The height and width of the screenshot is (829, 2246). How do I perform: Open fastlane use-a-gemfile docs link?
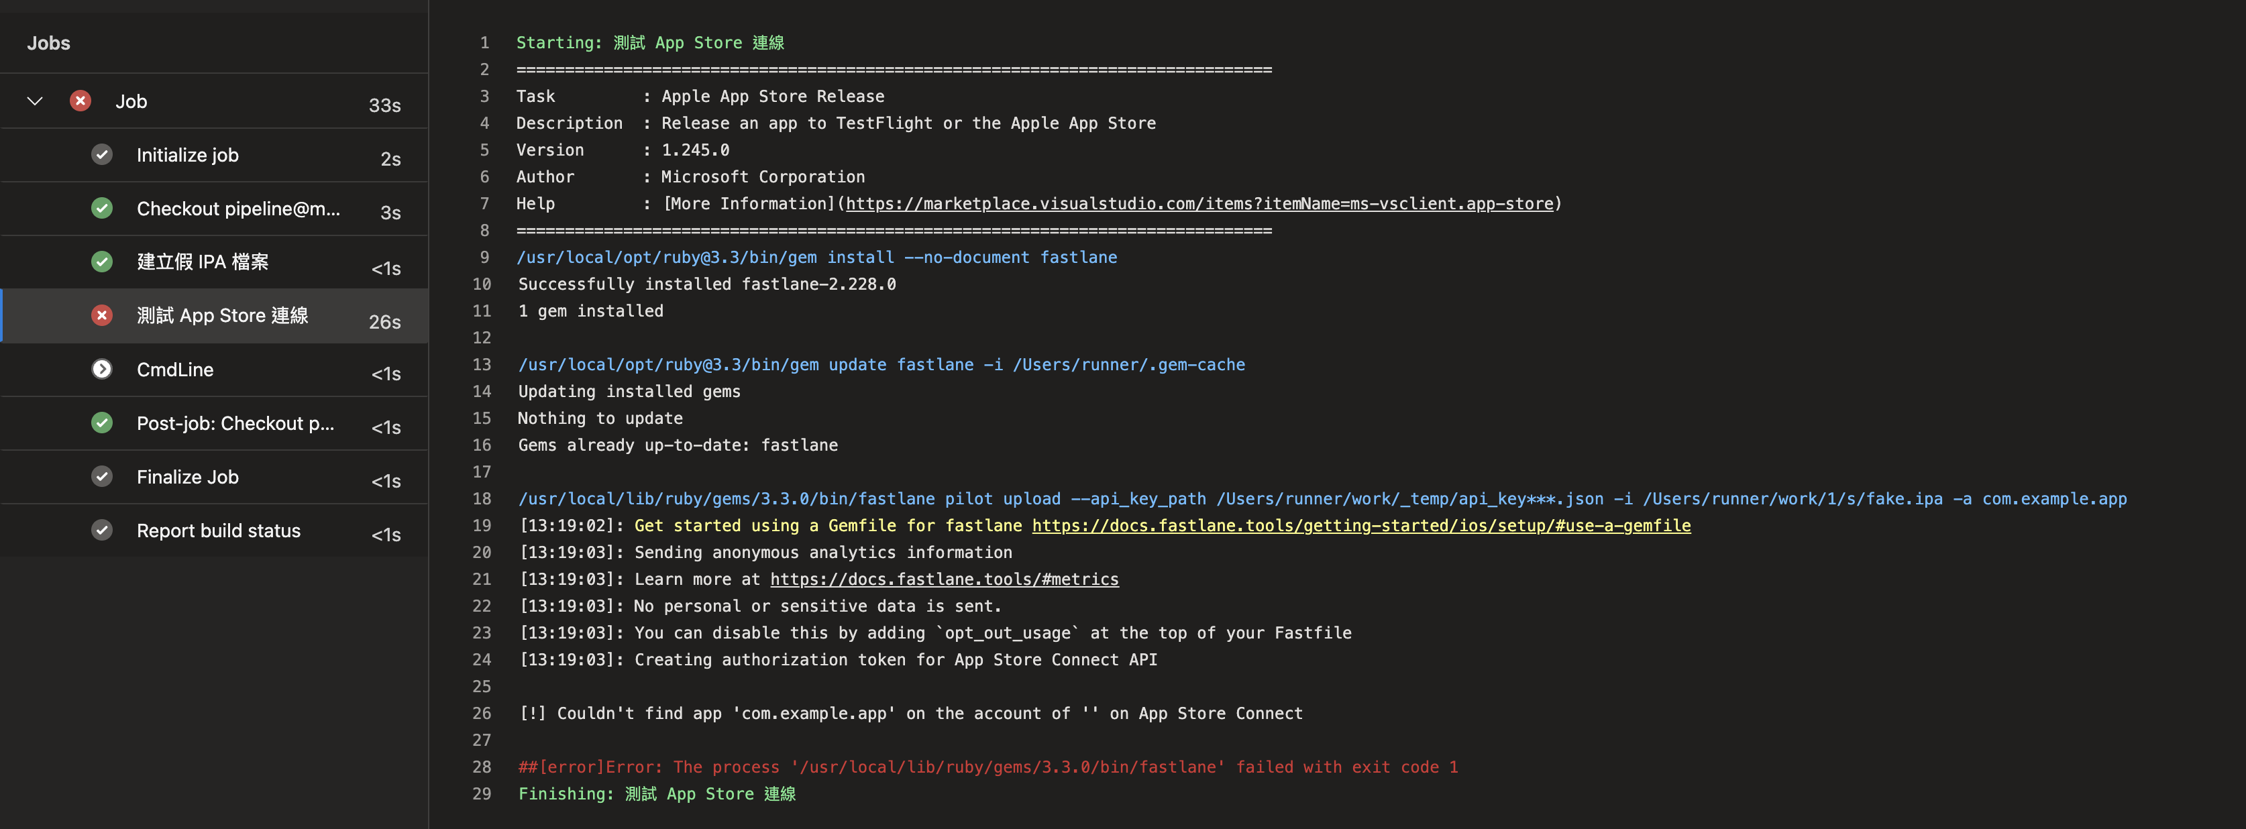(1360, 526)
